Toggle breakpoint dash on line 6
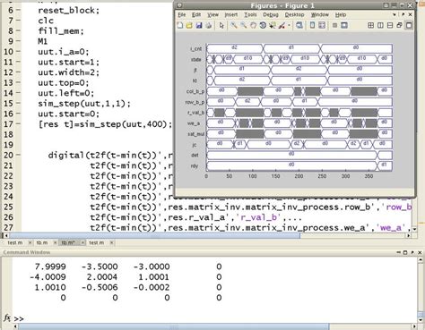This screenshot has height=330, width=425. coord(18,10)
